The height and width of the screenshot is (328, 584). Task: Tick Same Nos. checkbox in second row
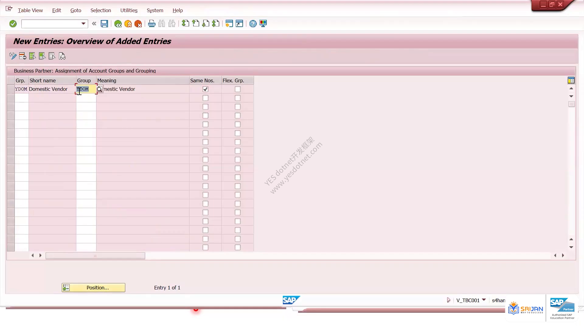click(x=205, y=98)
